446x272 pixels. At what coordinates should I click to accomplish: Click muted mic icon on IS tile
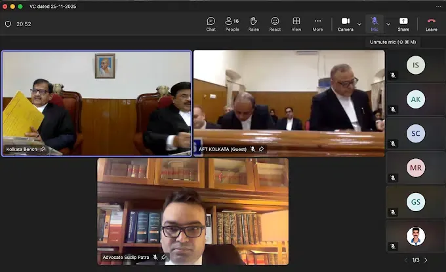click(393, 75)
